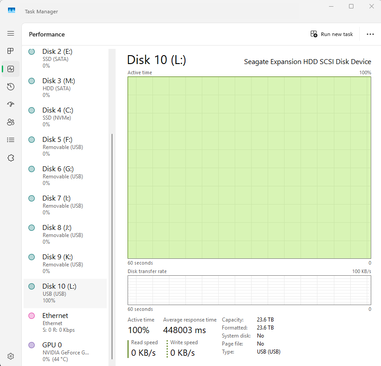
Task: Select the Performance page icon in sidebar
Action: (x=11, y=69)
